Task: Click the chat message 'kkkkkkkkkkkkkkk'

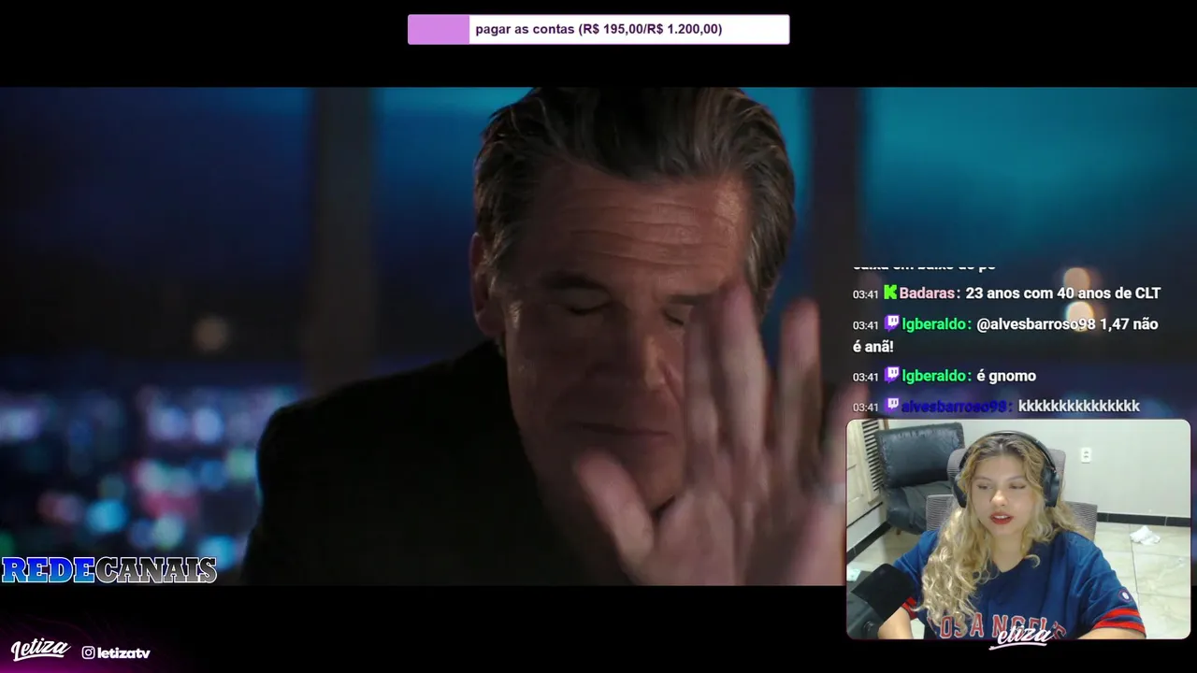Action: click(1079, 406)
